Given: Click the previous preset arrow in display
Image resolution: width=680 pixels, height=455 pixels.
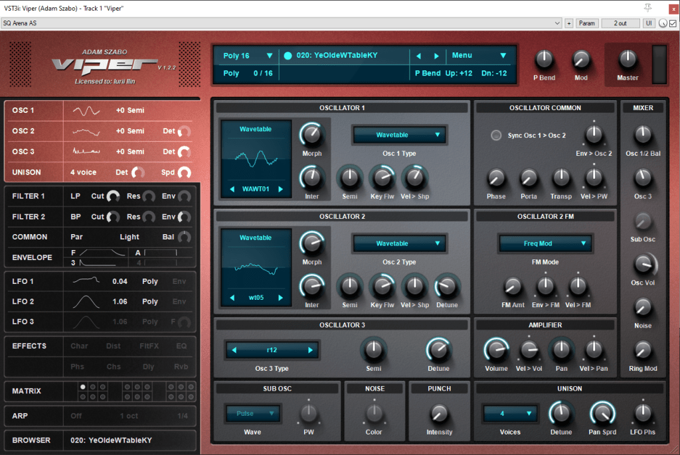Looking at the screenshot, I should 418,56.
